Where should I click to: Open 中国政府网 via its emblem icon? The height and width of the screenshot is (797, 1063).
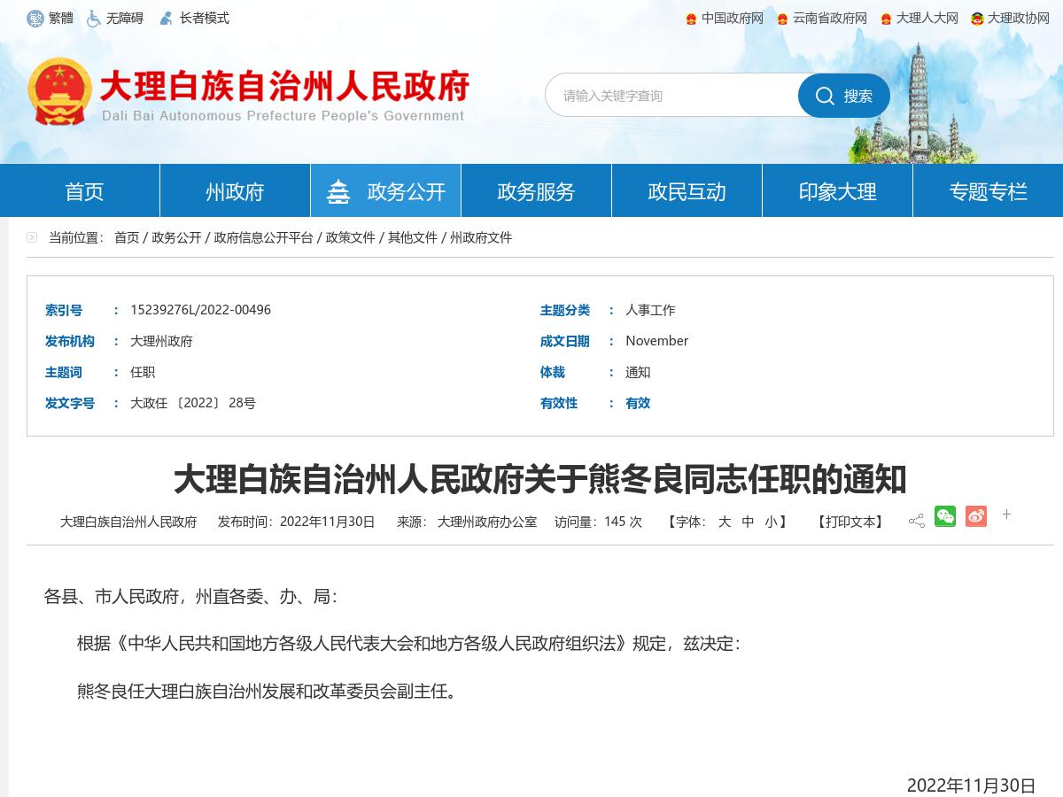(693, 18)
